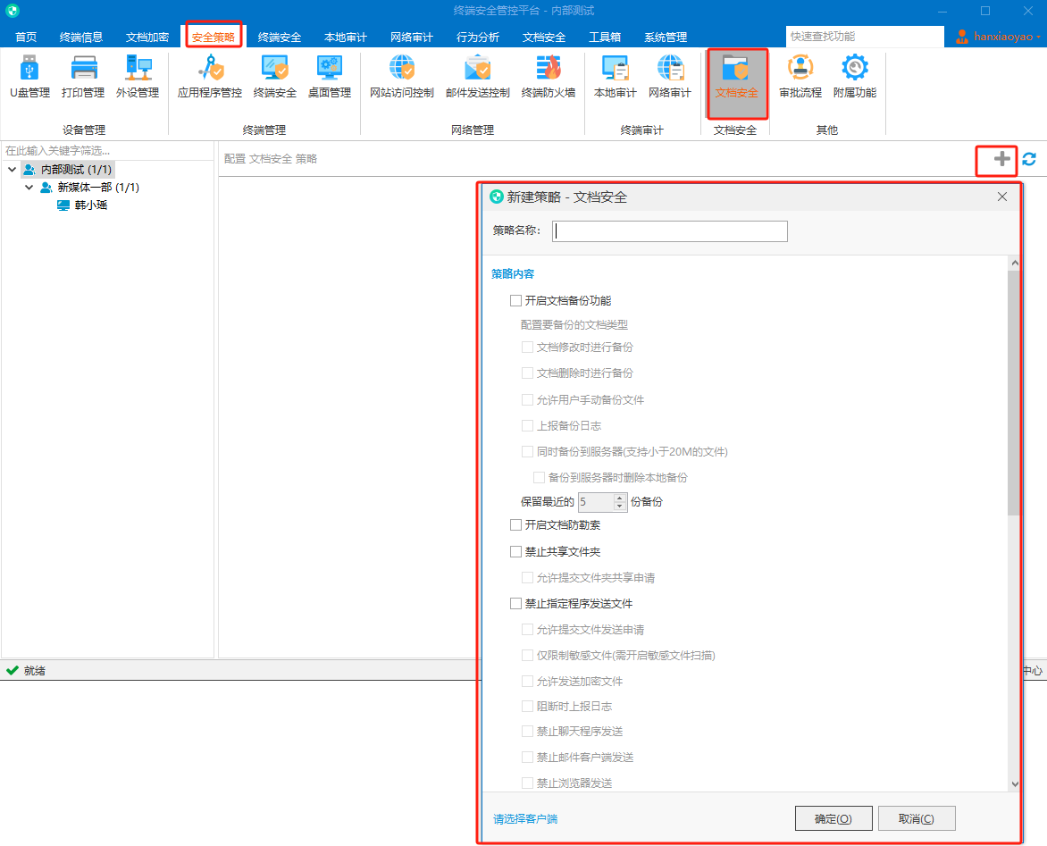This screenshot has height=846, width=1047.
Task: Focus the 策略名称 input field
Action: point(670,231)
